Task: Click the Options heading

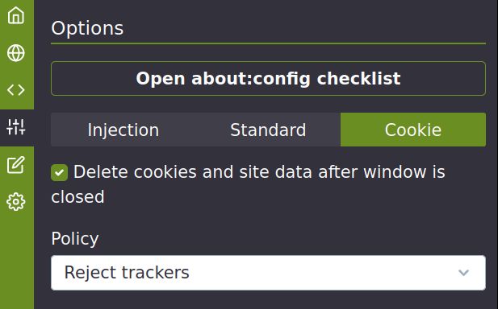Action: point(87,28)
